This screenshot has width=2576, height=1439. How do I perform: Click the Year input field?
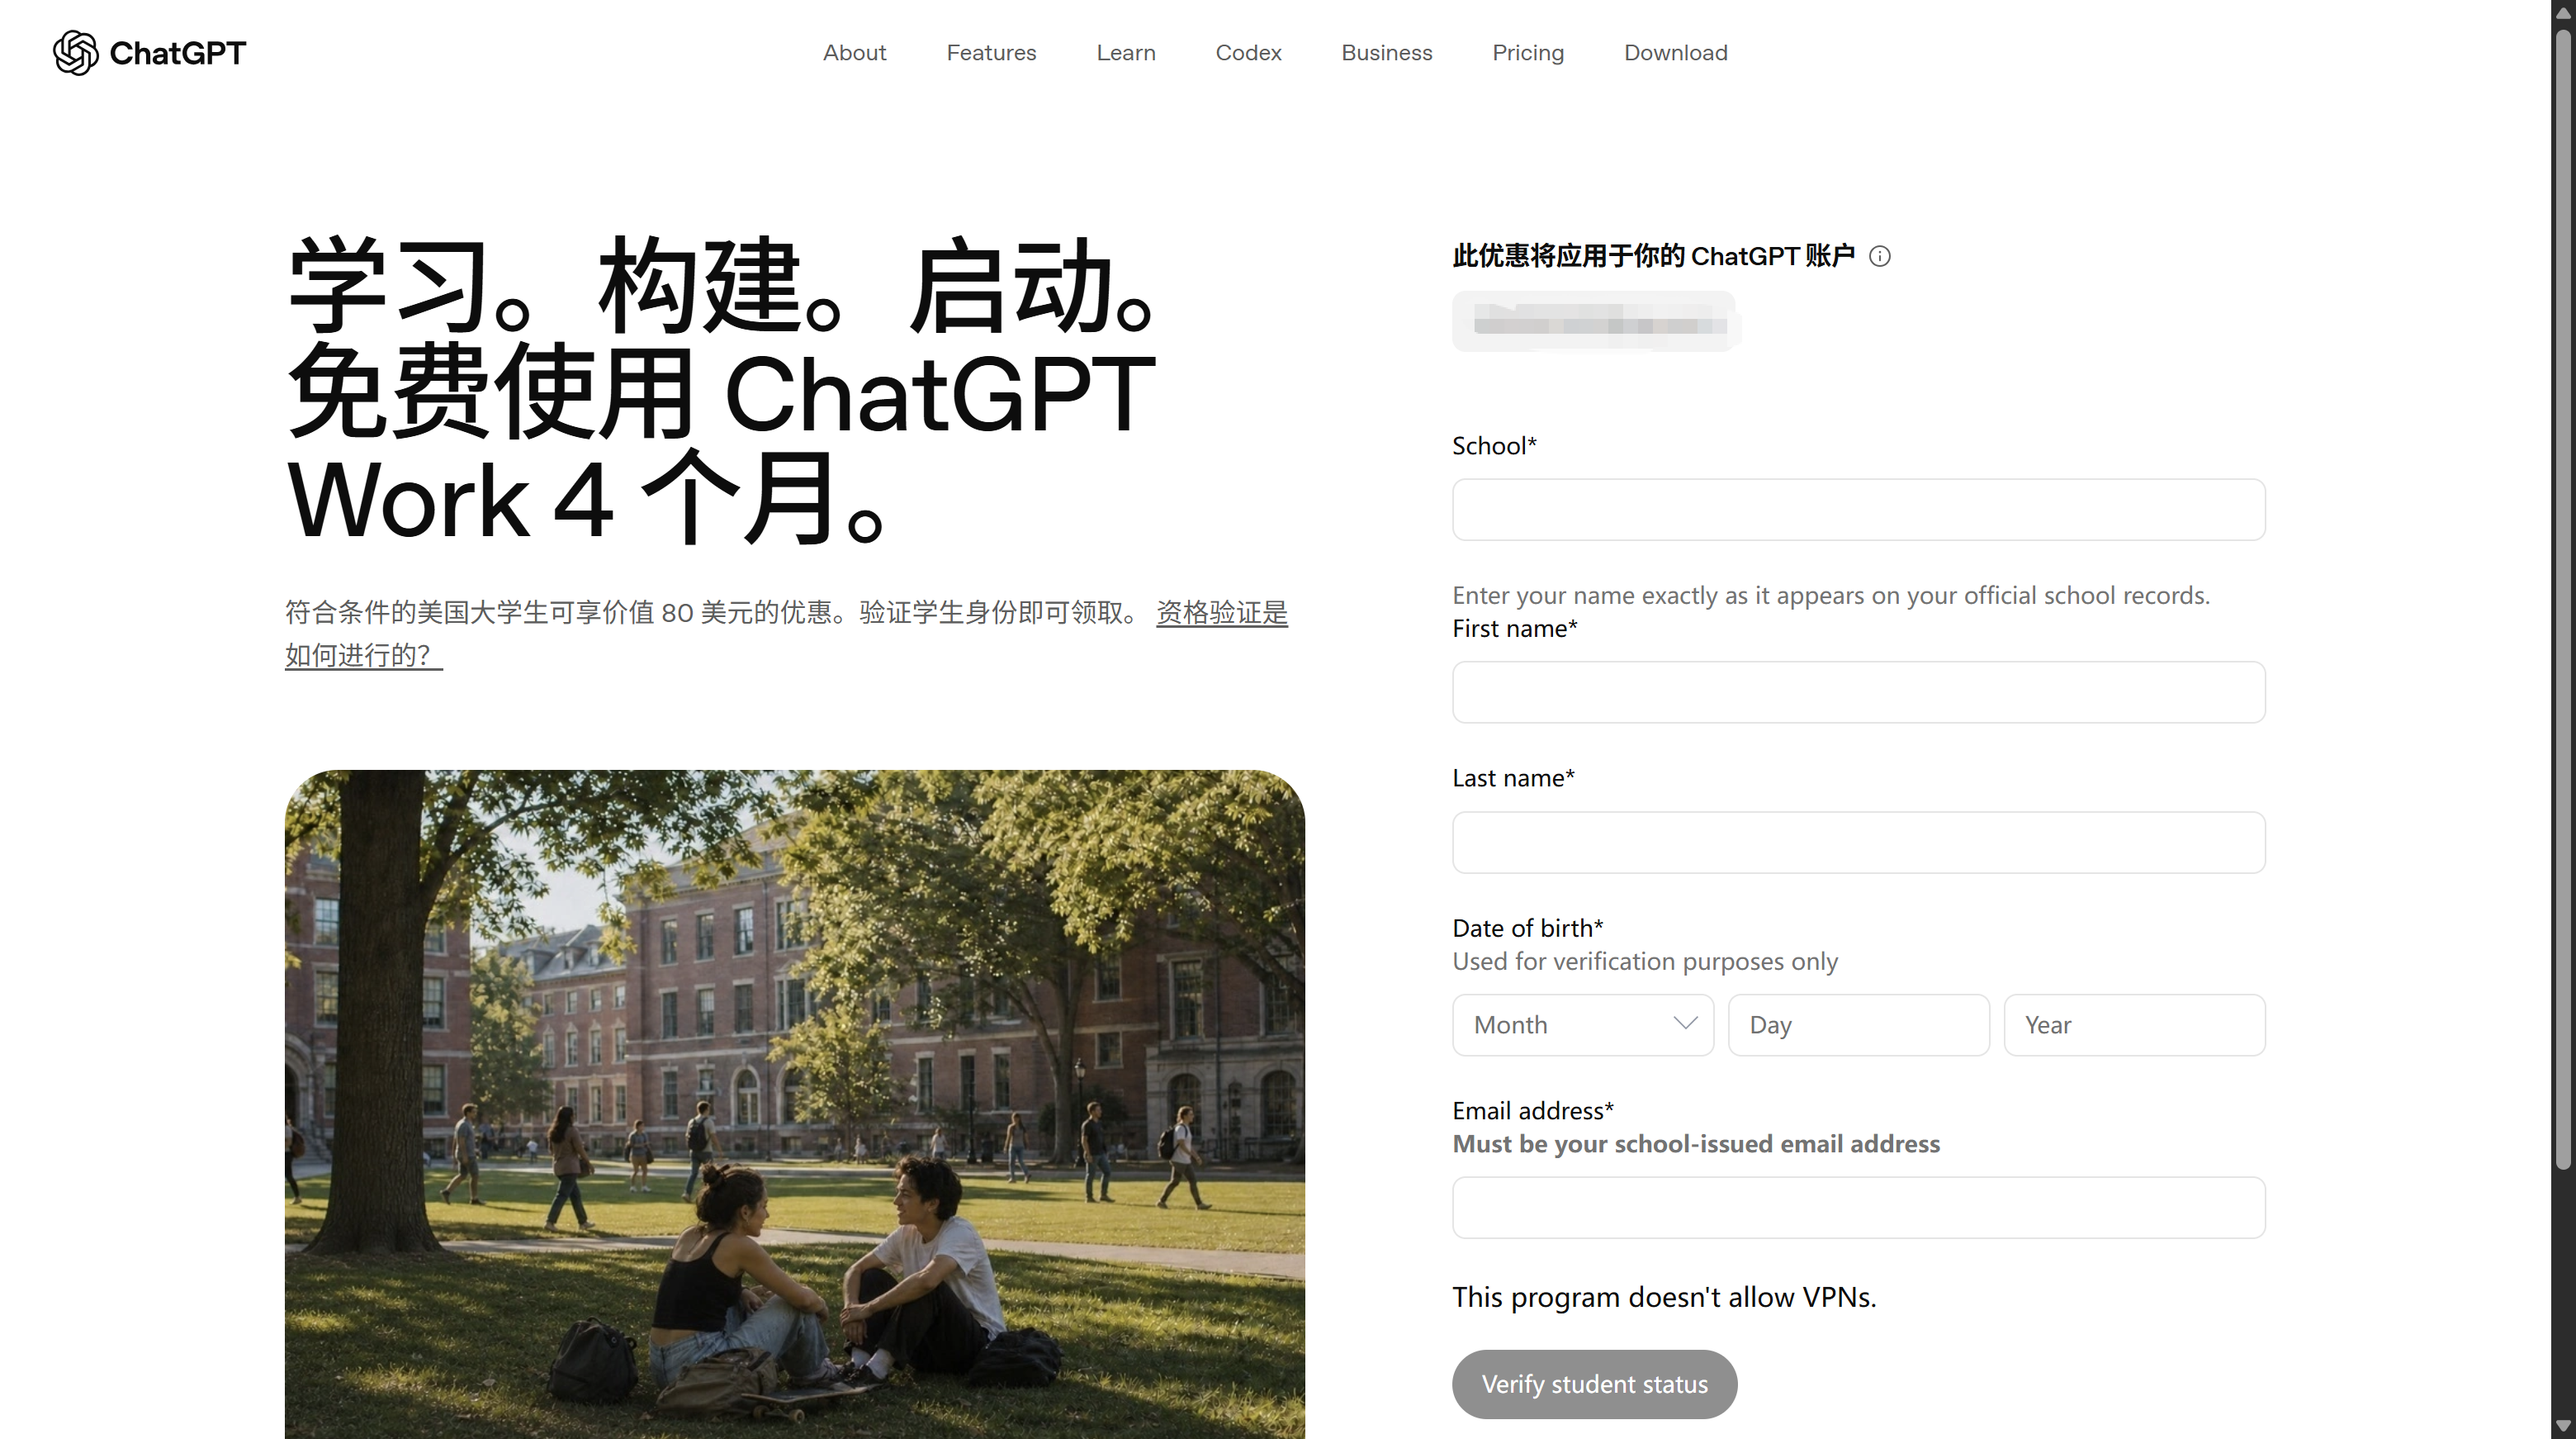tap(2134, 1024)
